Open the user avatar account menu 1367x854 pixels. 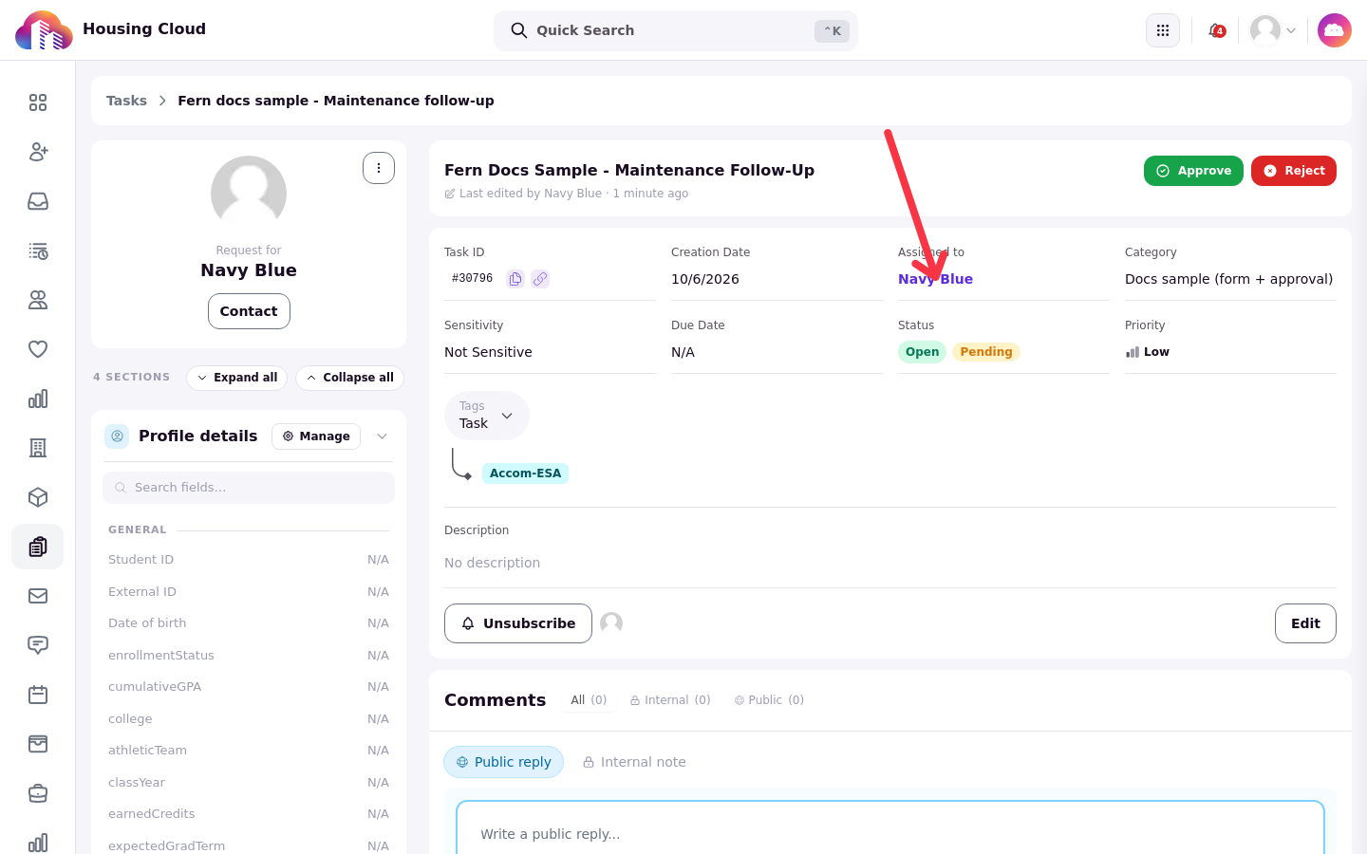point(1273,30)
